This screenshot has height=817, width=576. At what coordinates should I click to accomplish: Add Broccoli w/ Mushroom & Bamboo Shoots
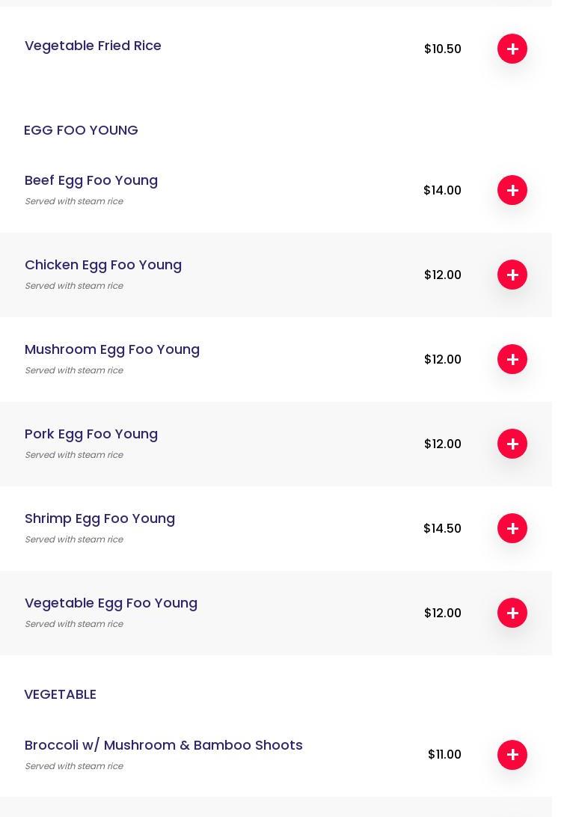click(512, 755)
